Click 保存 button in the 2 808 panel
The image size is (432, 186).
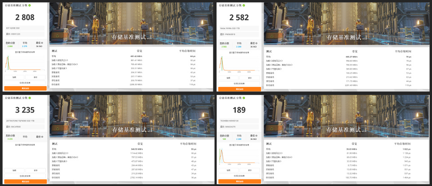(36, 78)
